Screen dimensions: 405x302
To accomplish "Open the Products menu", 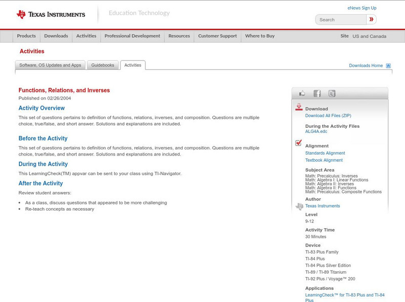I will tap(26, 36).
